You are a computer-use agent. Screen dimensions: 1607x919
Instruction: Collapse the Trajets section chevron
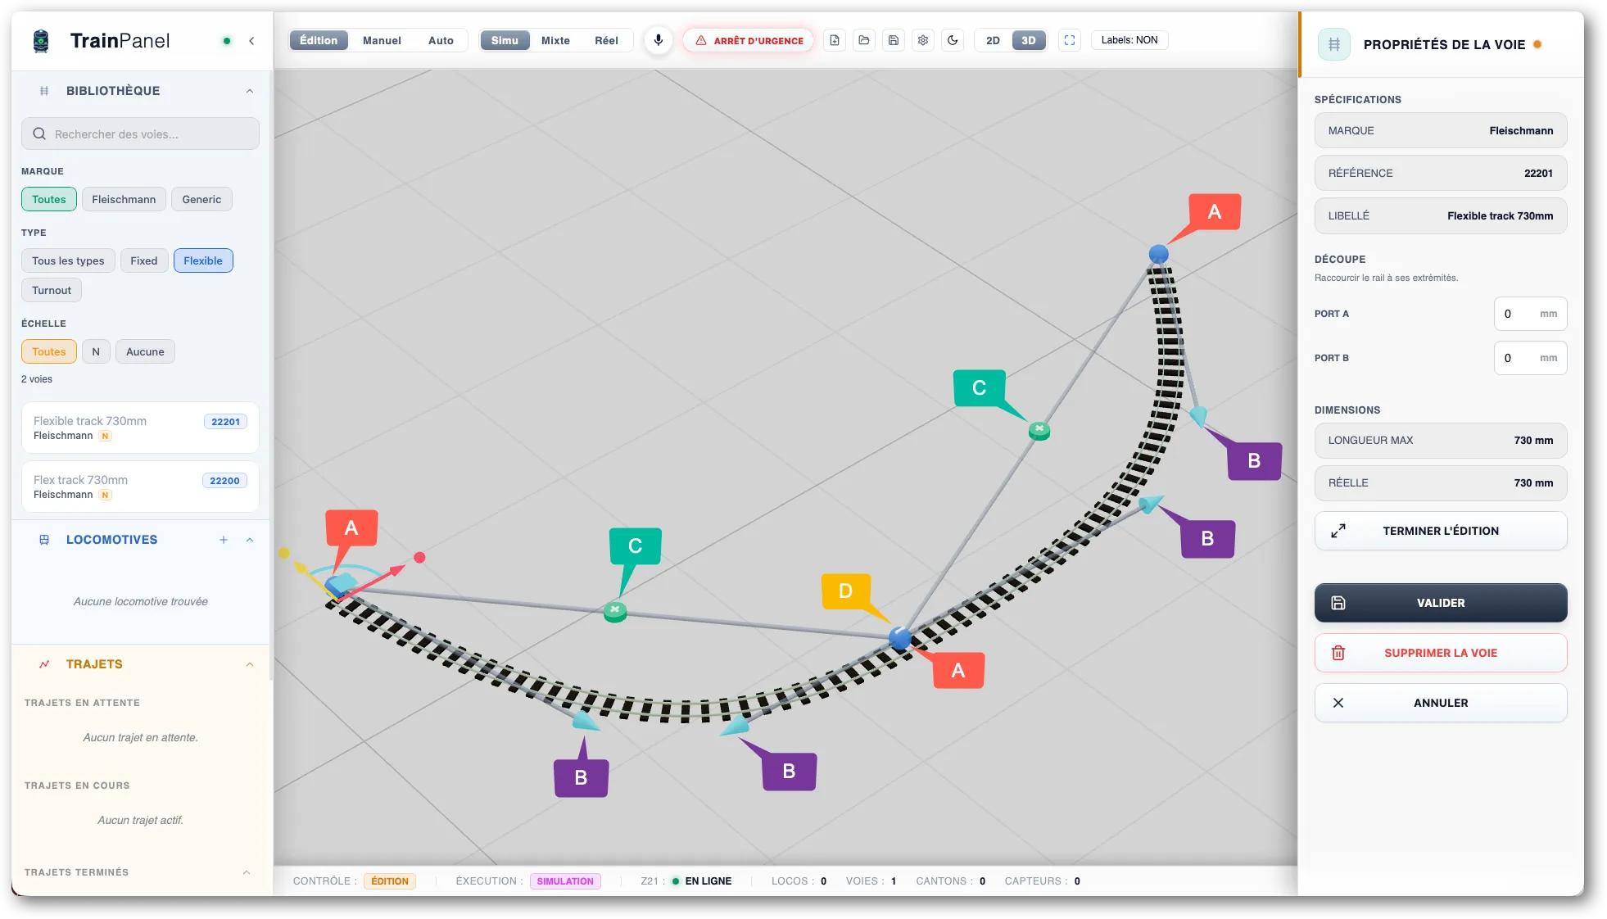coord(250,664)
